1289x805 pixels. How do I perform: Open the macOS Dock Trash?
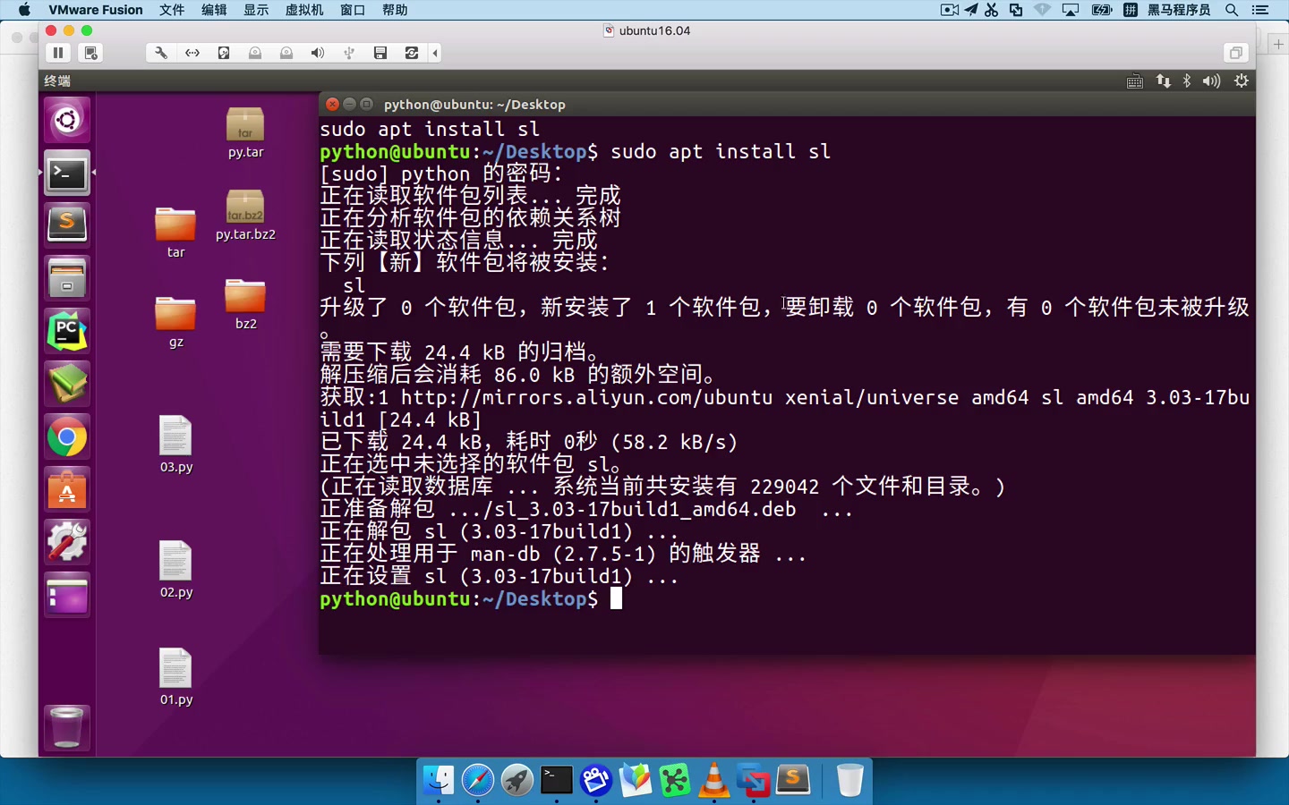[x=849, y=780]
